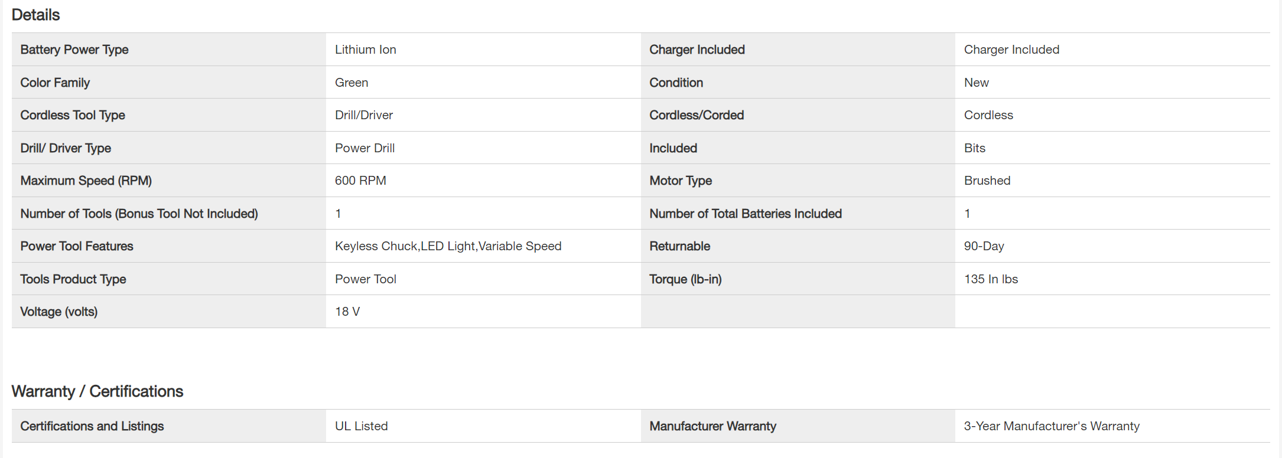
Task: Select the Brushed value text
Action: (987, 181)
